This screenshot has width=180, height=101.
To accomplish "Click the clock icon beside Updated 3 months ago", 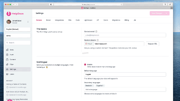I will [x=7, y=95].
